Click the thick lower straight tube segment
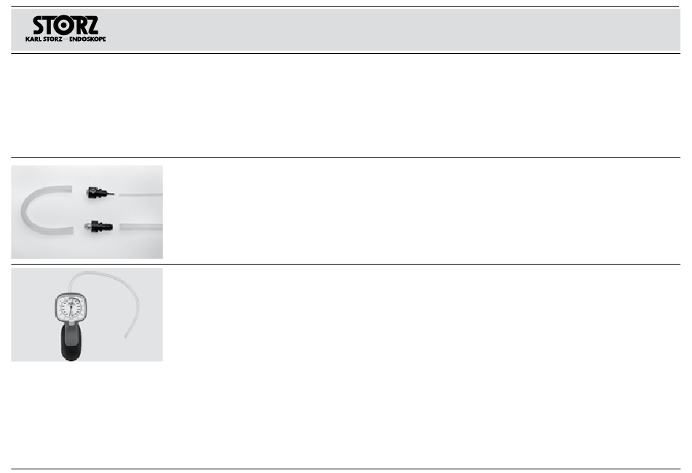692x473 pixels. [x=141, y=227]
